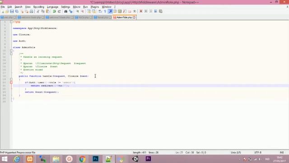Viewport: 289px width, 163px height.
Task: Click the Copy toolbar icon
Action: tap(43, 11)
